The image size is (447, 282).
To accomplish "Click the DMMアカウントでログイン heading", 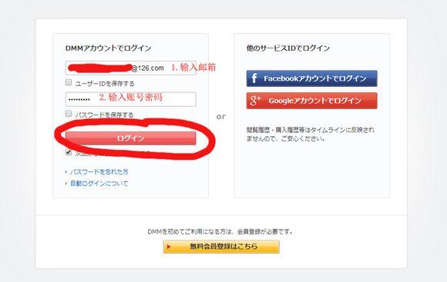I will tap(109, 48).
